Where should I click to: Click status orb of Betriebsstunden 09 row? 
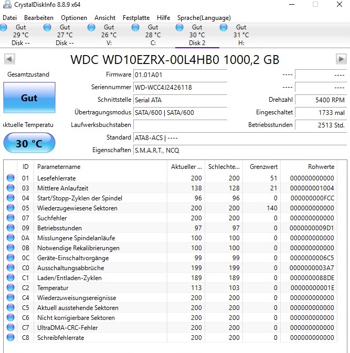pos(10,228)
